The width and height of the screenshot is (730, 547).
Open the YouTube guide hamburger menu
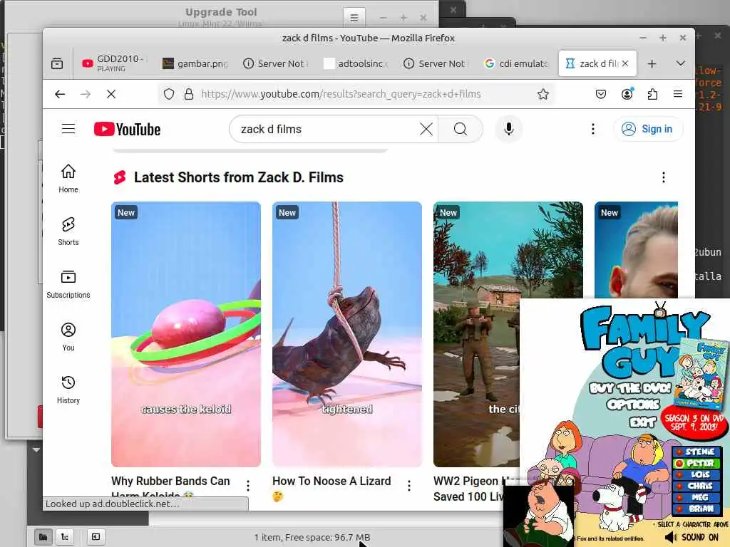click(x=68, y=129)
